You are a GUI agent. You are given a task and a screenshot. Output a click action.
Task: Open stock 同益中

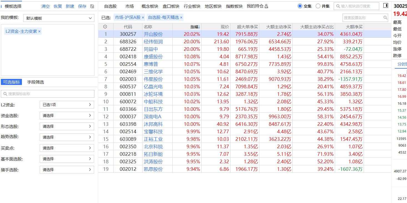pos(151,49)
